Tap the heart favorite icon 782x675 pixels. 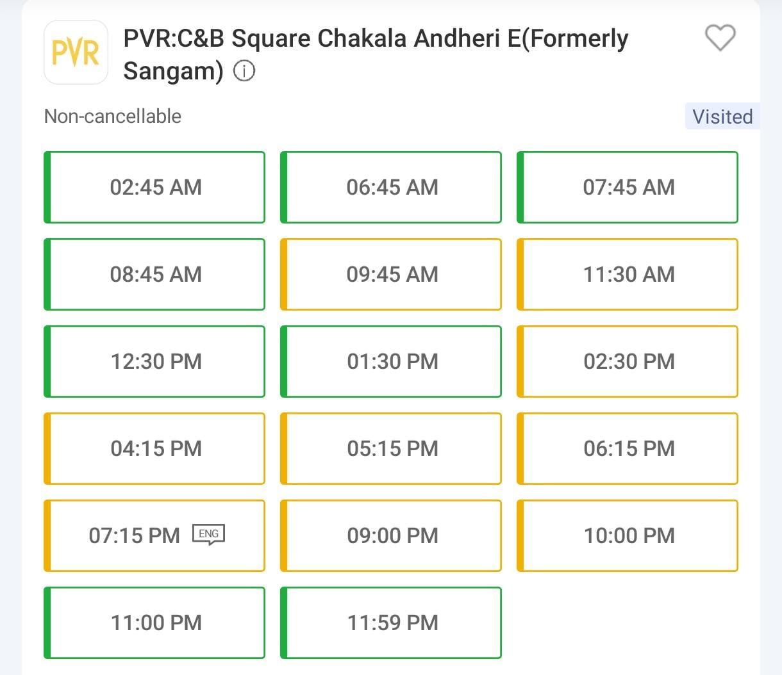(720, 38)
